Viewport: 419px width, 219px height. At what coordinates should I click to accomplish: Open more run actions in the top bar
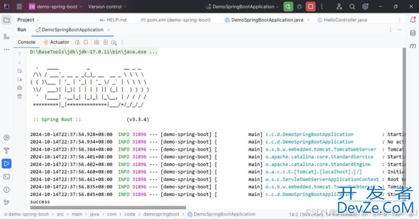pos(322,7)
